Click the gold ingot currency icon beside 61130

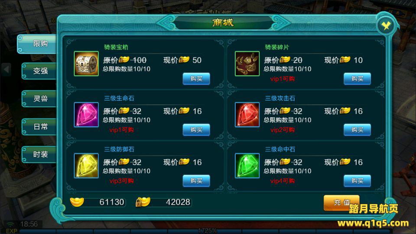(x=77, y=202)
